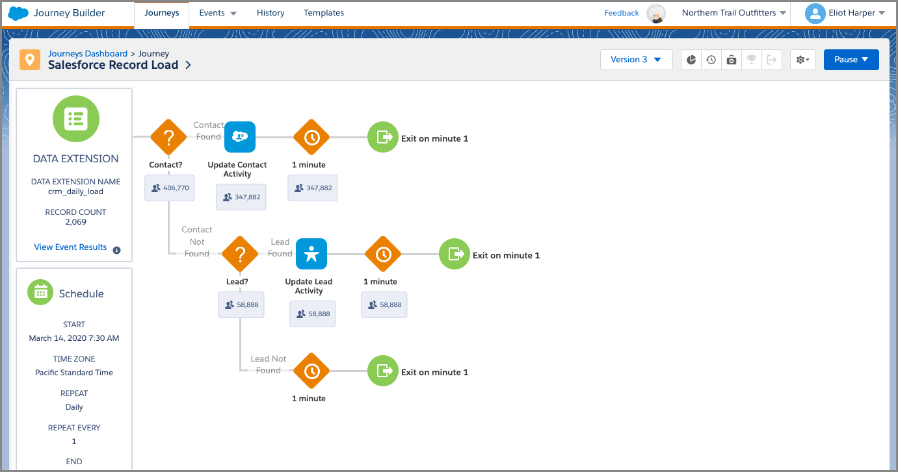
Task: Open the Templates tab
Action: pos(324,13)
